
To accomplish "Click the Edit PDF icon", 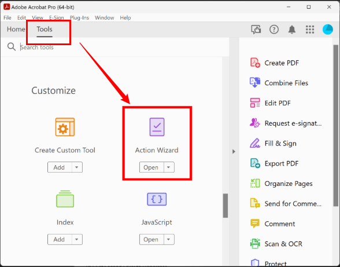I will click(x=255, y=103).
